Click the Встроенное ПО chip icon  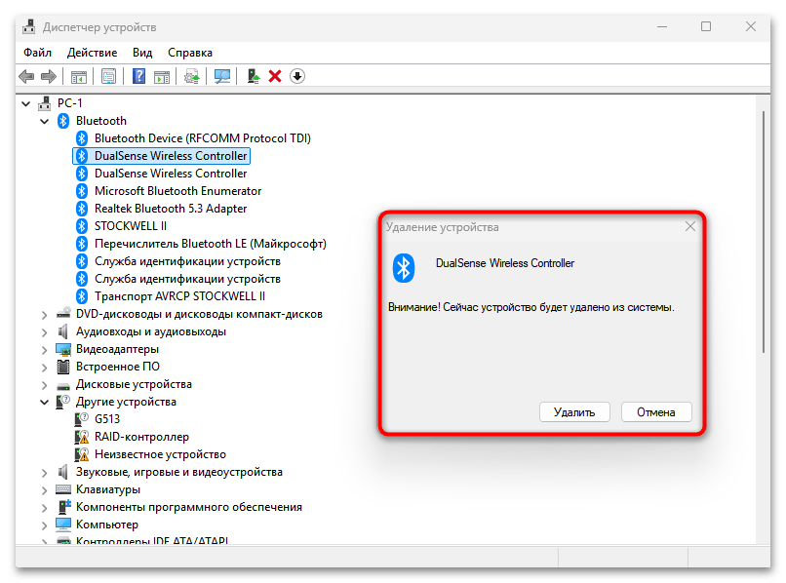pos(63,367)
